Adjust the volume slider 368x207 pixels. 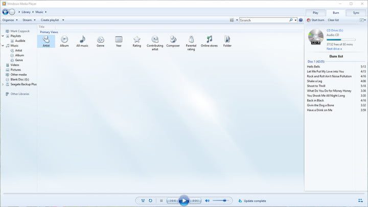[220, 201]
